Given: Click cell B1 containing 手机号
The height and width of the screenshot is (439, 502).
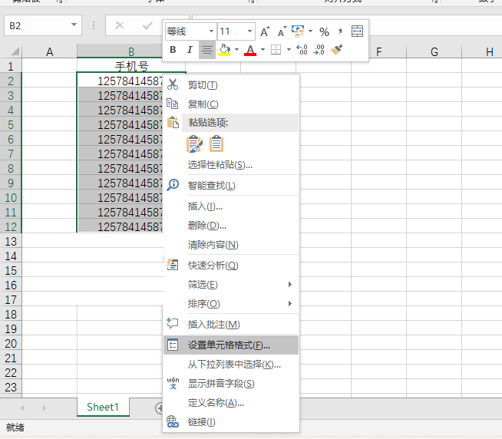Looking at the screenshot, I should (131, 66).
